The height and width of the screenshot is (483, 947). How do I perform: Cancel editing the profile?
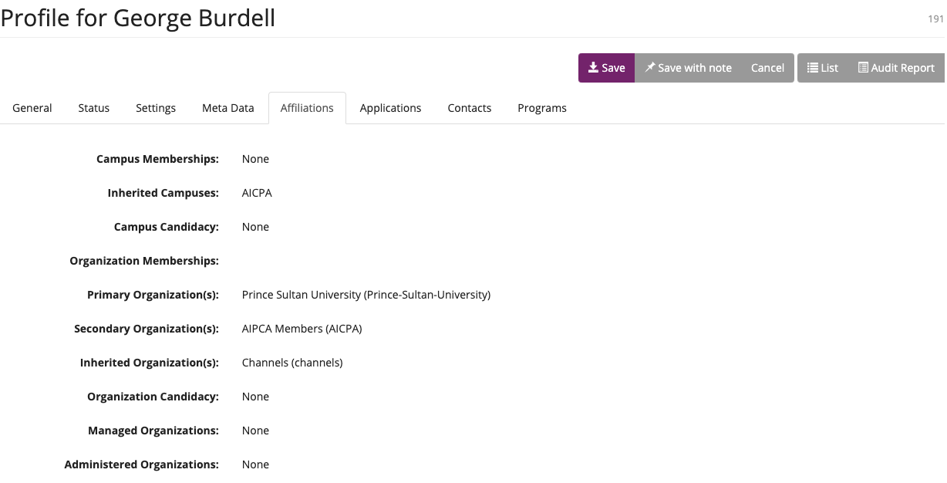tap(767, 68)
